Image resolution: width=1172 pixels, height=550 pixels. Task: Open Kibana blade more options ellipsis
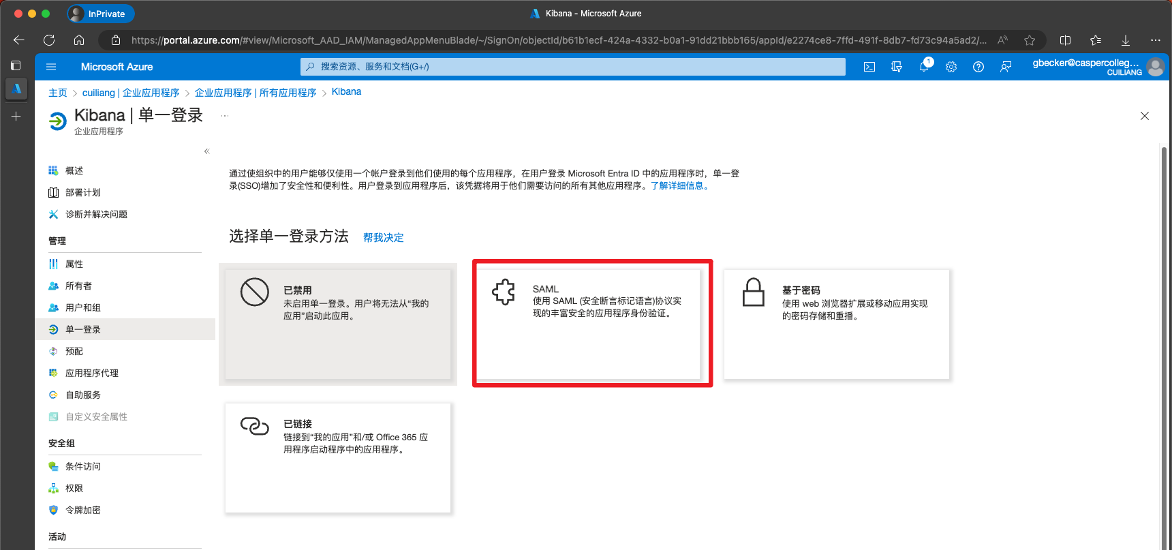tap(225, 116)
